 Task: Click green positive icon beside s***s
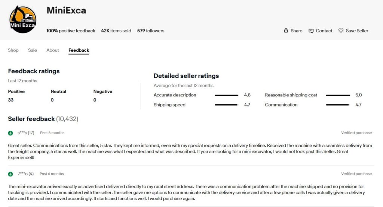pyautogui.click(x=10, y=133)
